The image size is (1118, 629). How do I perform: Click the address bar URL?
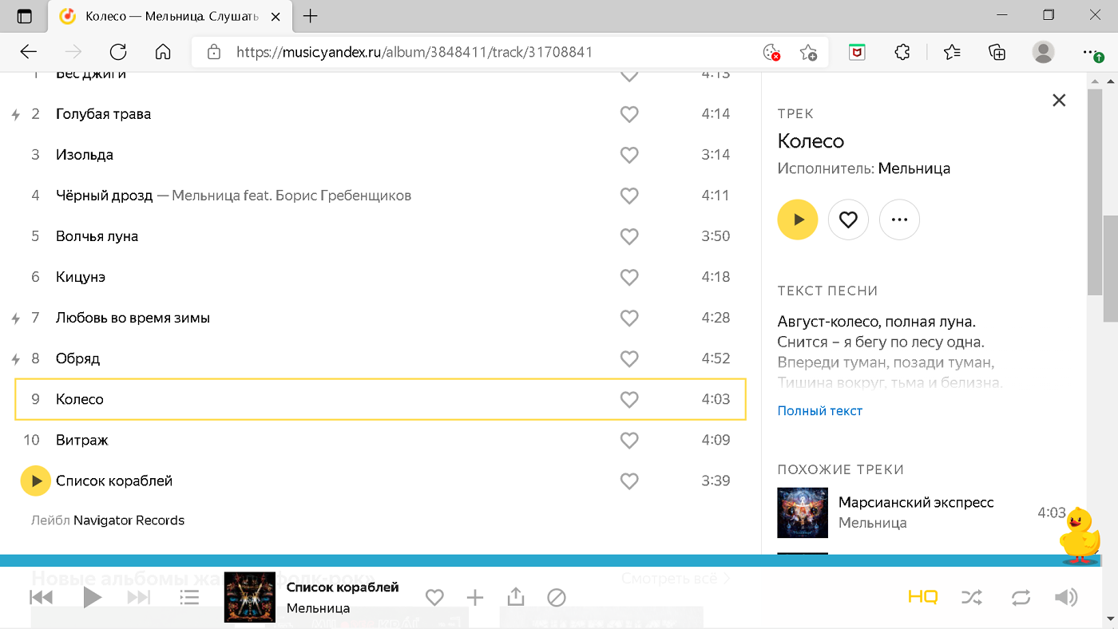click(414, 53)
